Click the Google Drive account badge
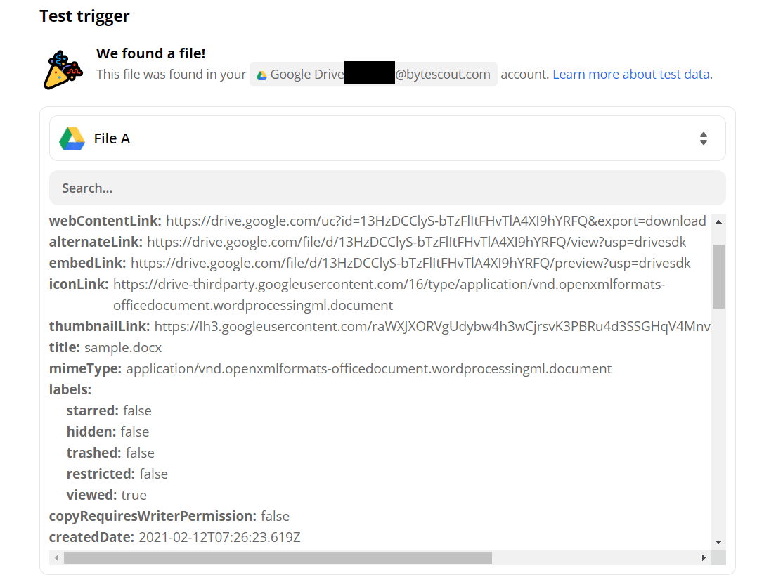 pyautogui.click(x=373, y=75)
